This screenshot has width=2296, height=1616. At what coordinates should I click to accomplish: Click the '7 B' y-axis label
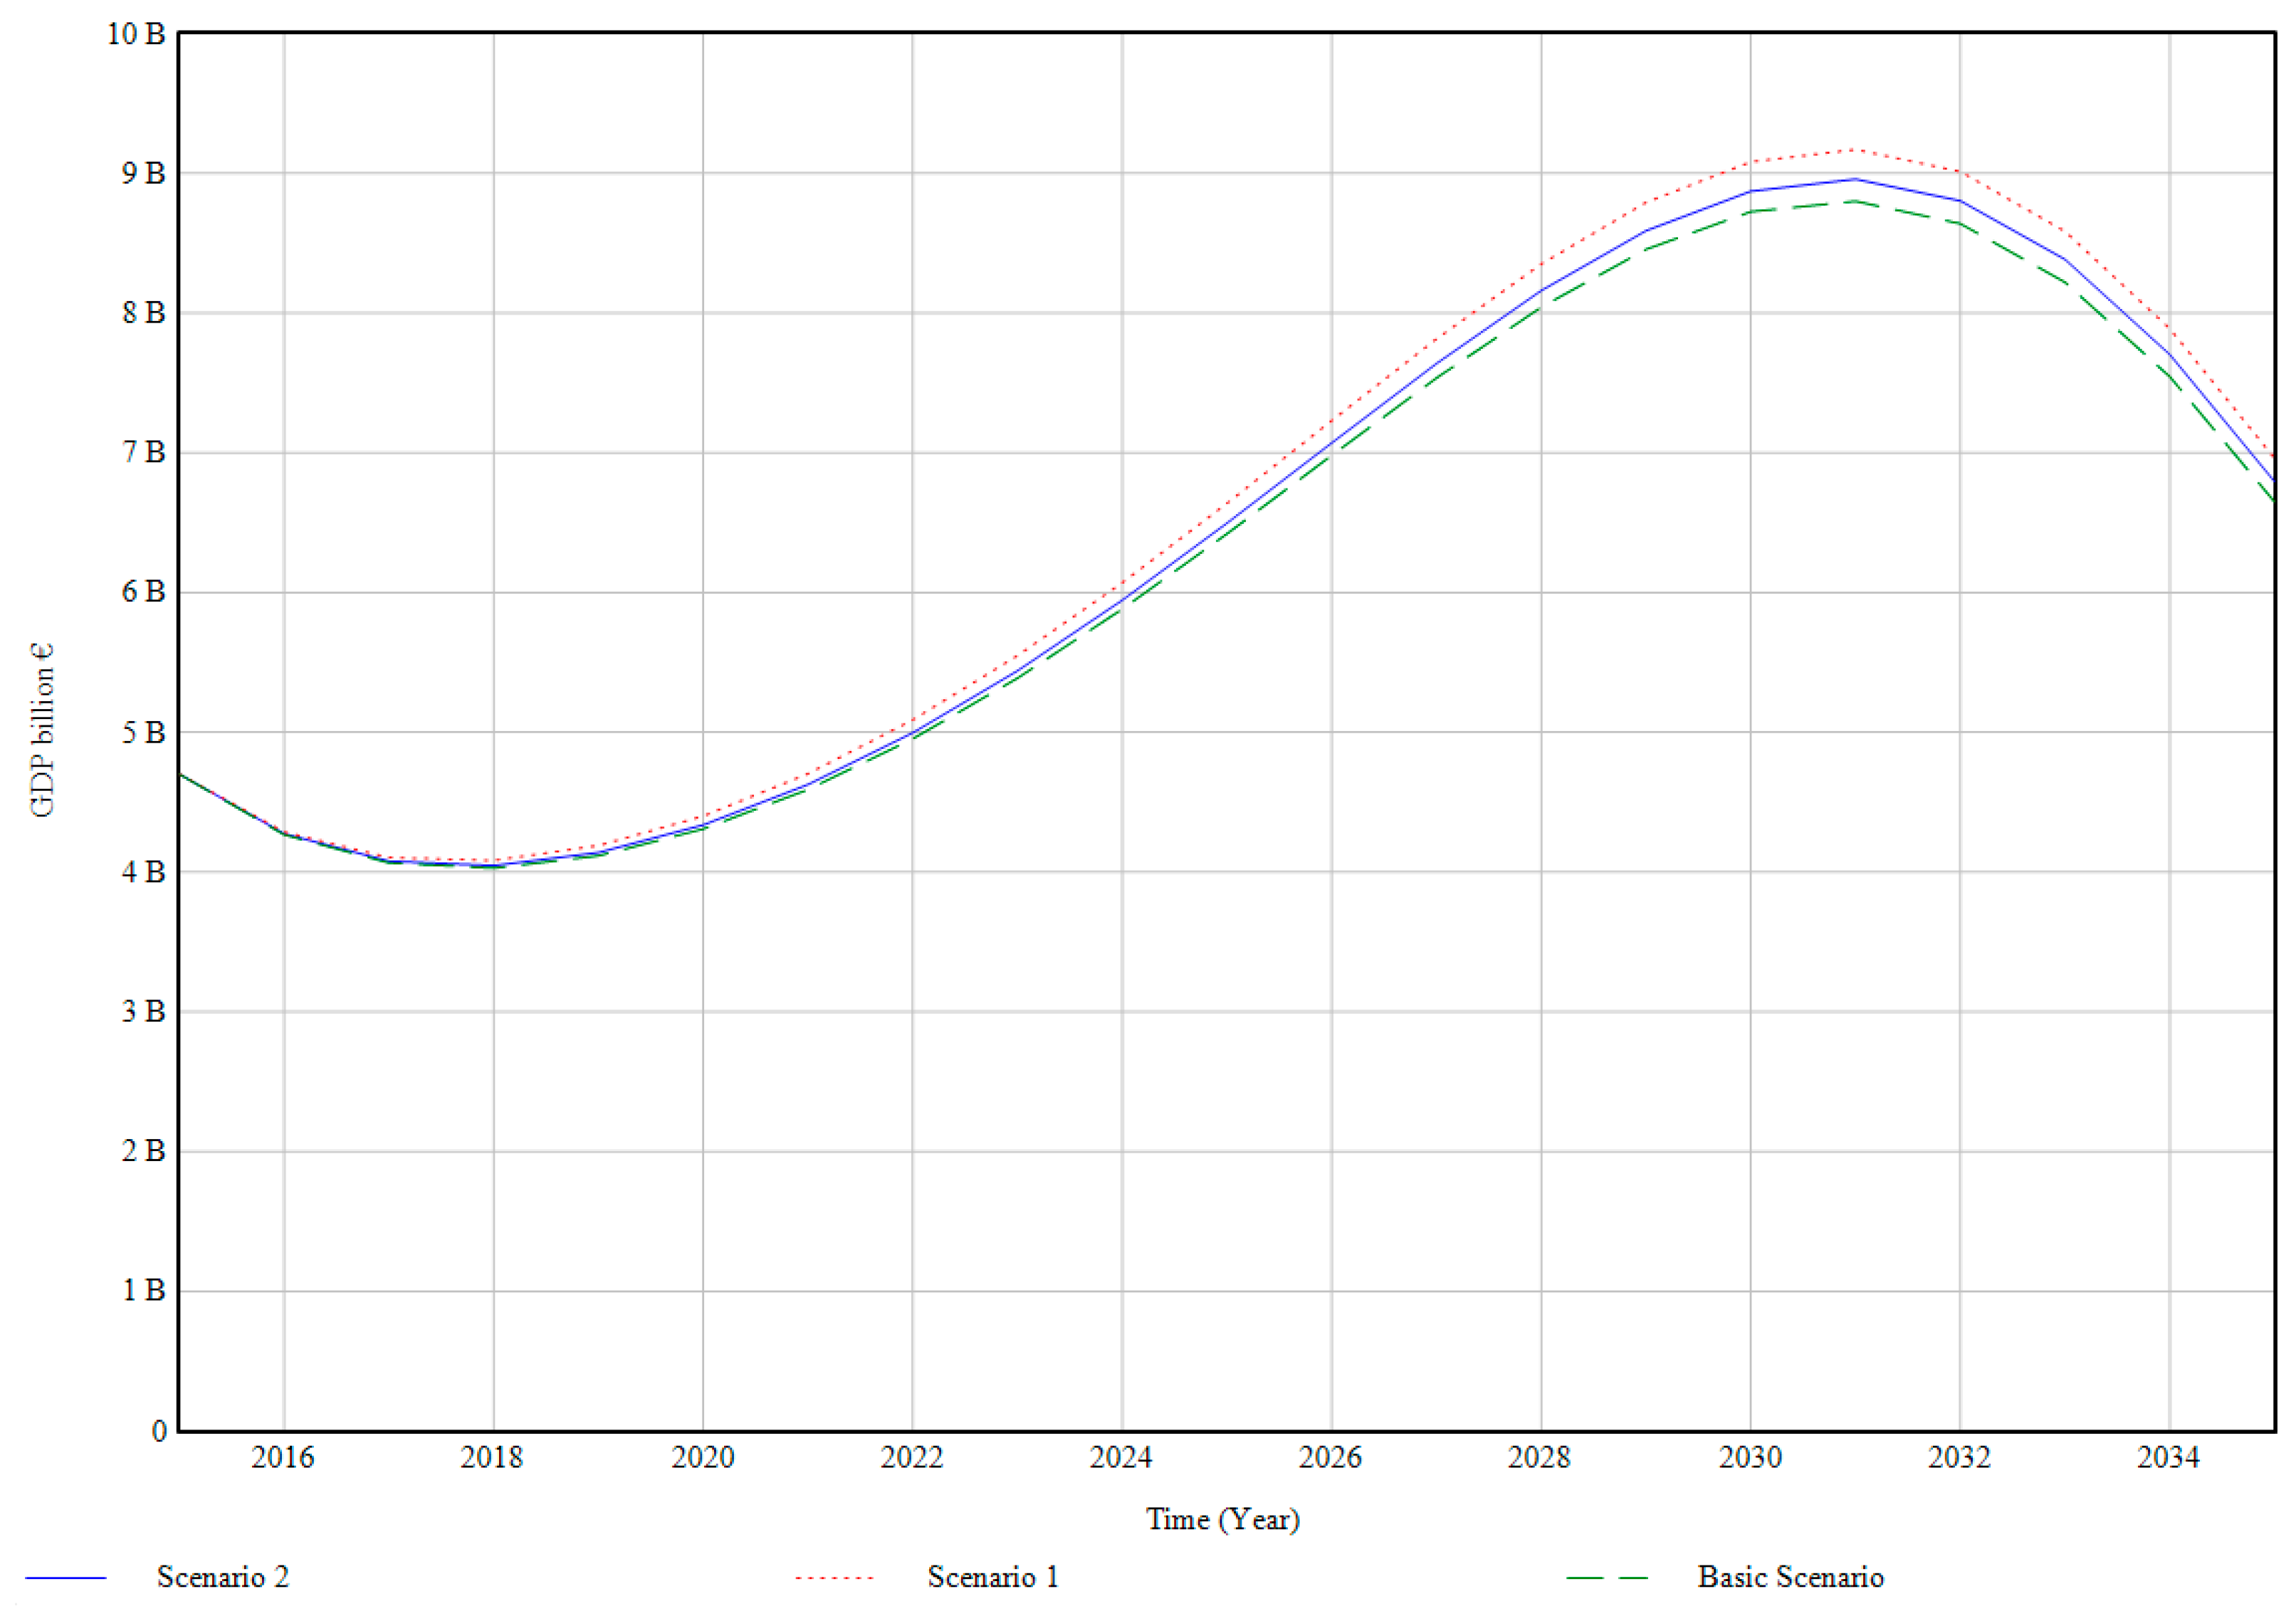click(144, 452)
